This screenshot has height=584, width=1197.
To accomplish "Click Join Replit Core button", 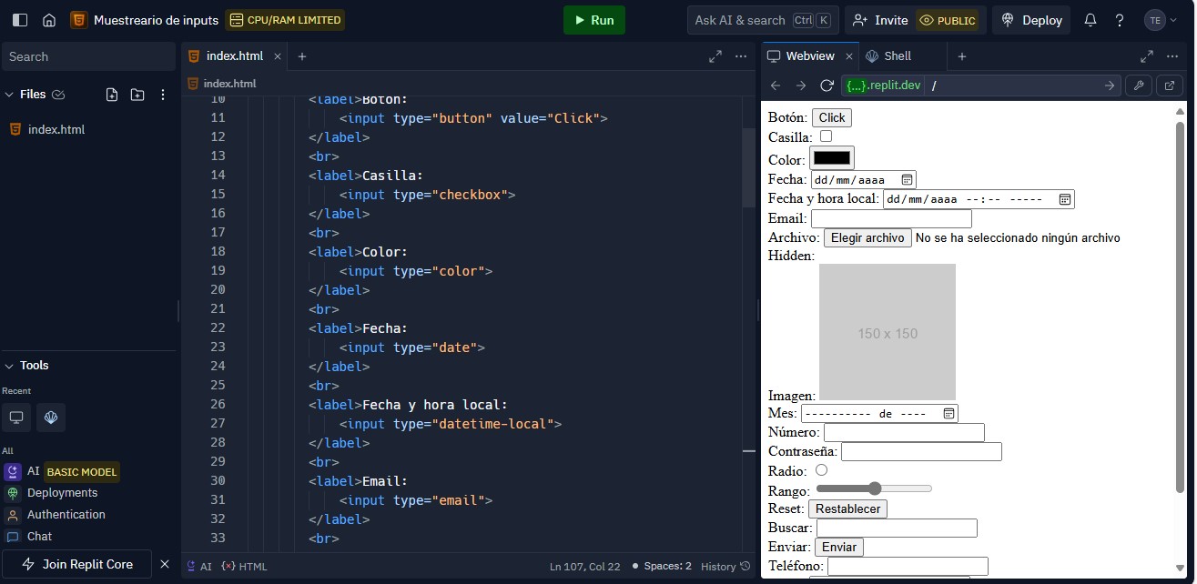I will pos(78,564).
